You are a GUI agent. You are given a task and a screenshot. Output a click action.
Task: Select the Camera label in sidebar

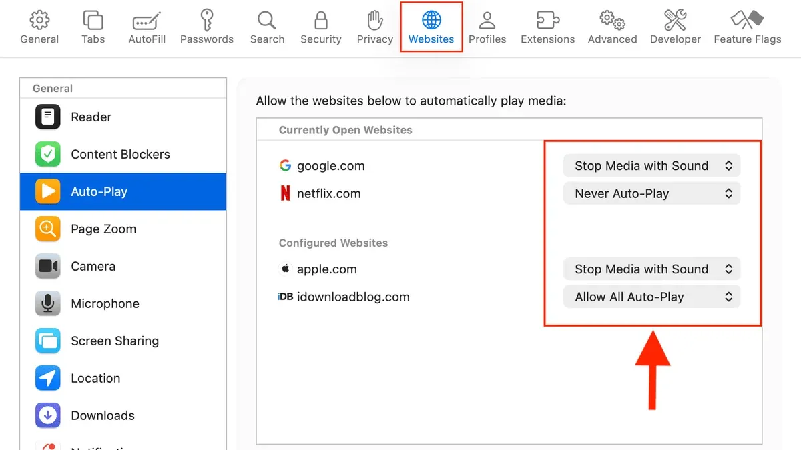point(93,266)
